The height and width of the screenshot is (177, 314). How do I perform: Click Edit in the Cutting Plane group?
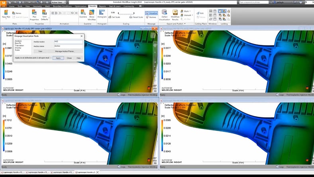[200, 13]
